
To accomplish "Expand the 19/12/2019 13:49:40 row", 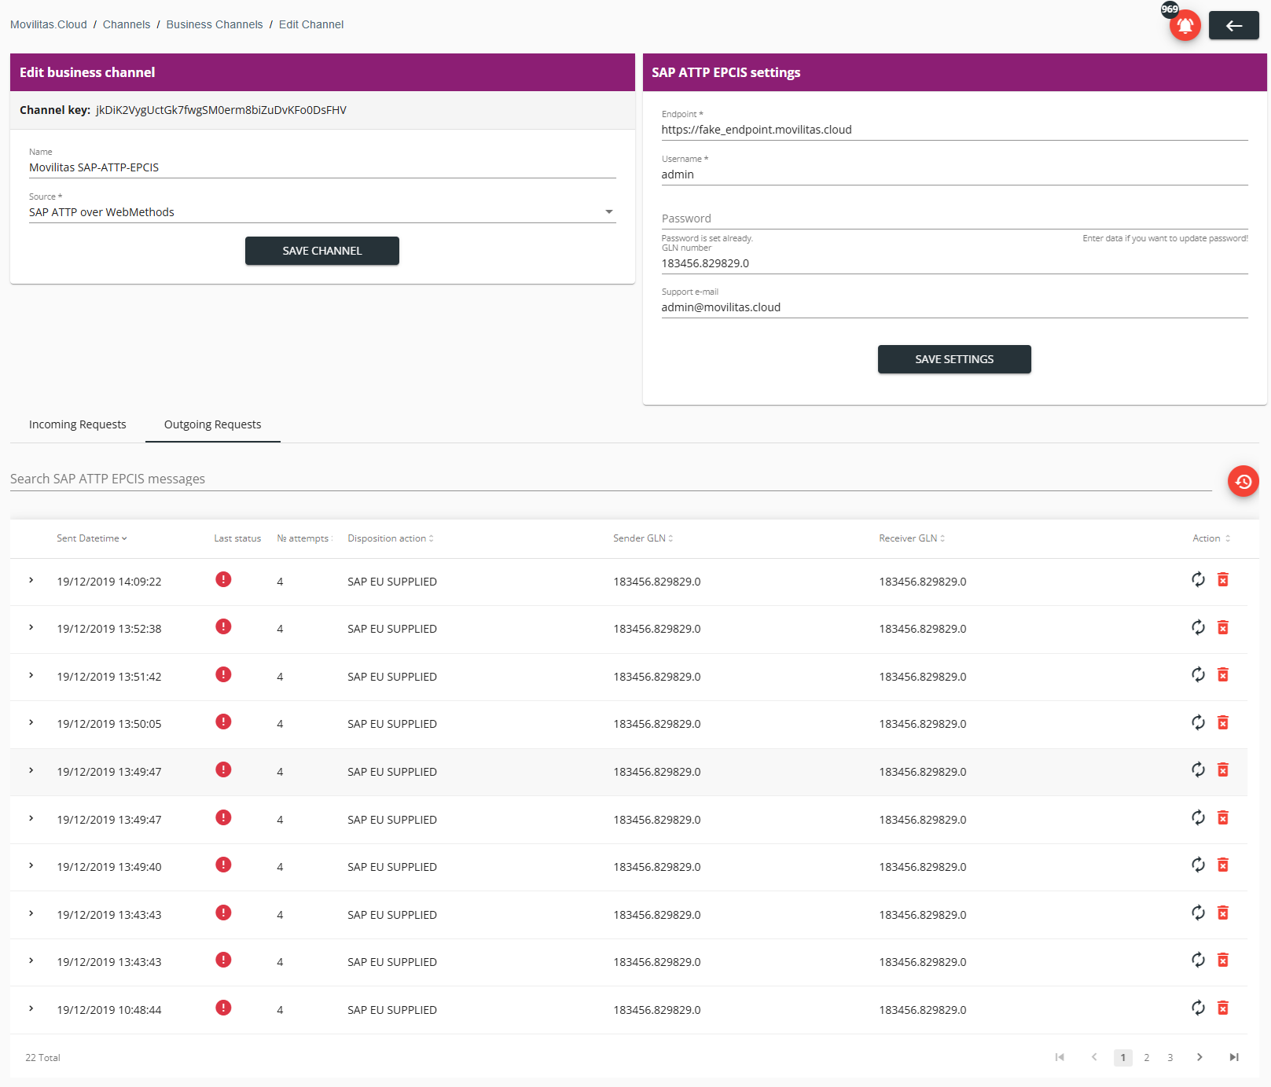I will pyautogui.click(x=31, y=865).
